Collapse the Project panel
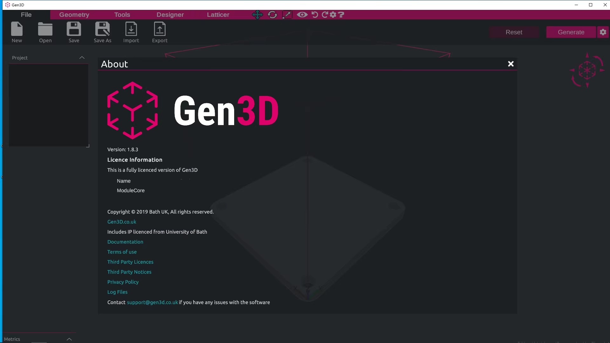Image resolution: width=610 pixels, height=343 pixels. [82, 57]
